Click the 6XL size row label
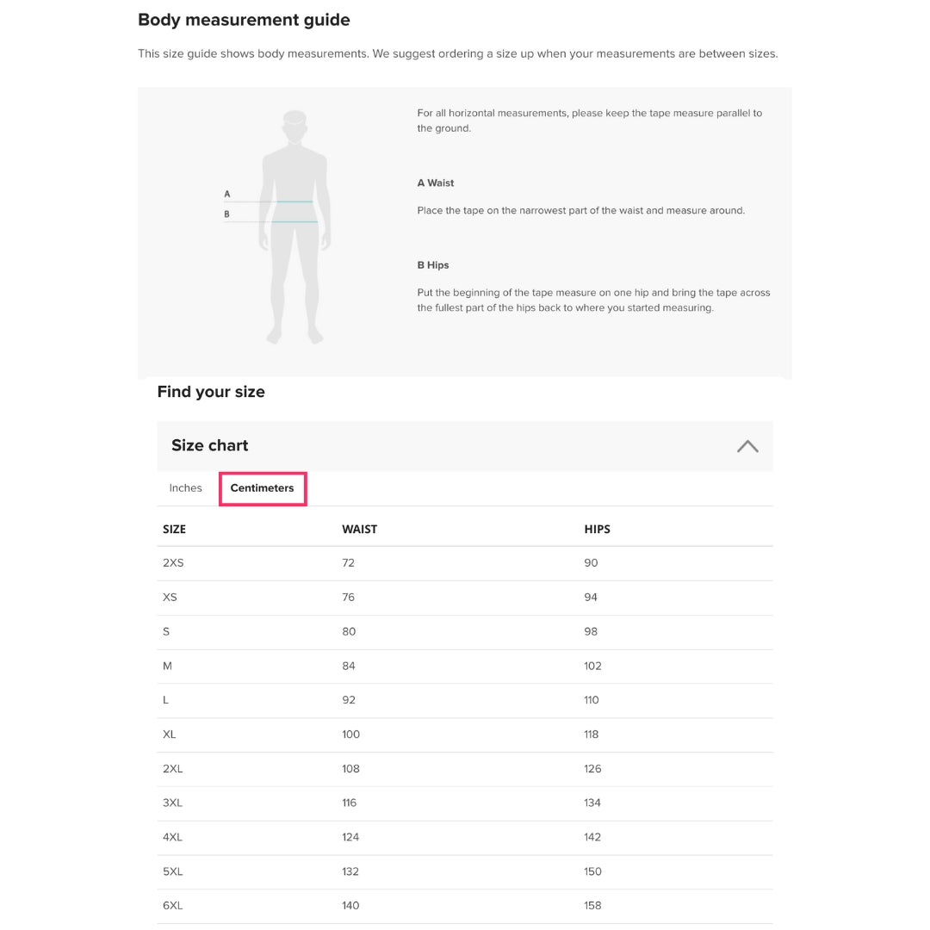 coord(173,906)
